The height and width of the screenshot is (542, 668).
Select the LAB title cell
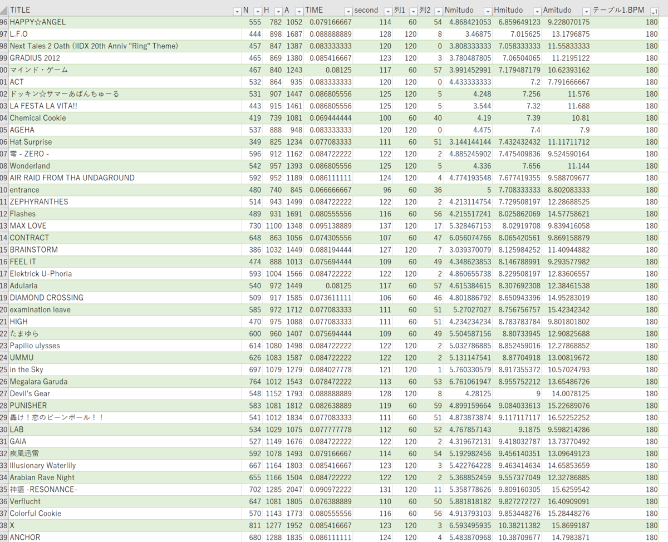click(125, 430)
